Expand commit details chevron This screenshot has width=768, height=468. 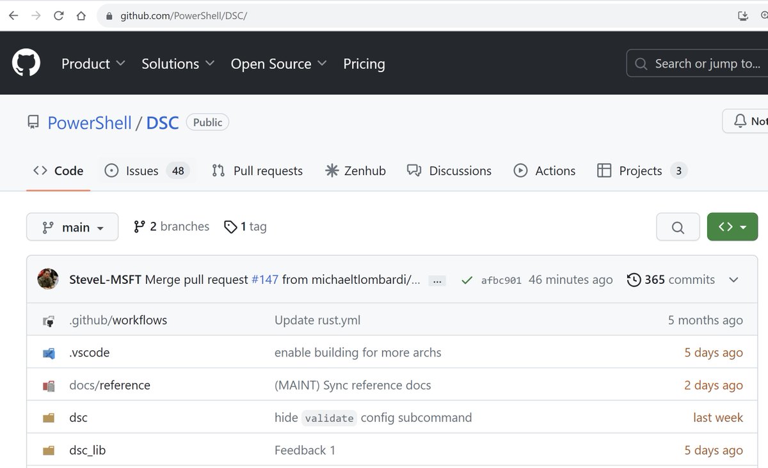(x=733, y=280)
